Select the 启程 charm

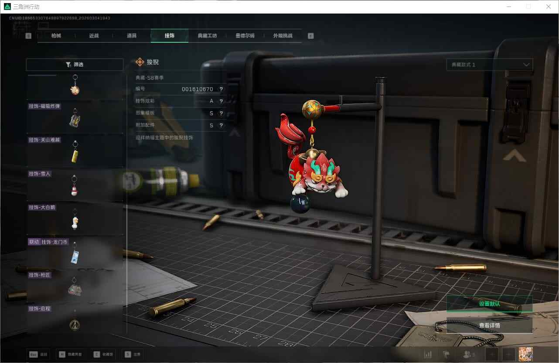75,320
